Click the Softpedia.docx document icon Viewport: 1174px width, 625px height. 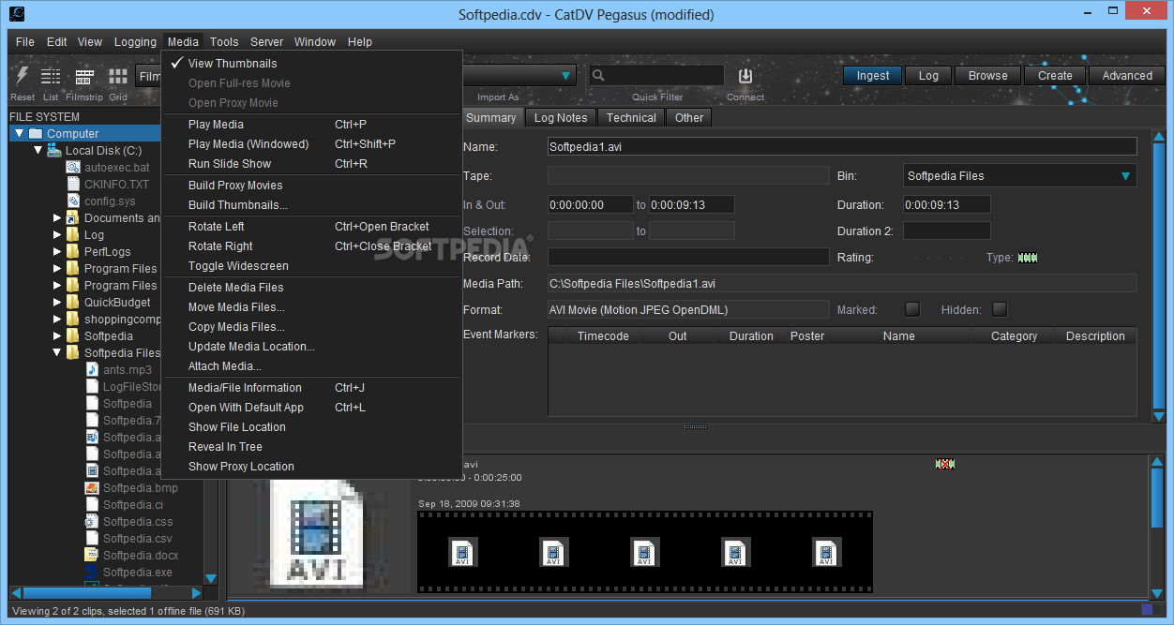coord(92,556)
